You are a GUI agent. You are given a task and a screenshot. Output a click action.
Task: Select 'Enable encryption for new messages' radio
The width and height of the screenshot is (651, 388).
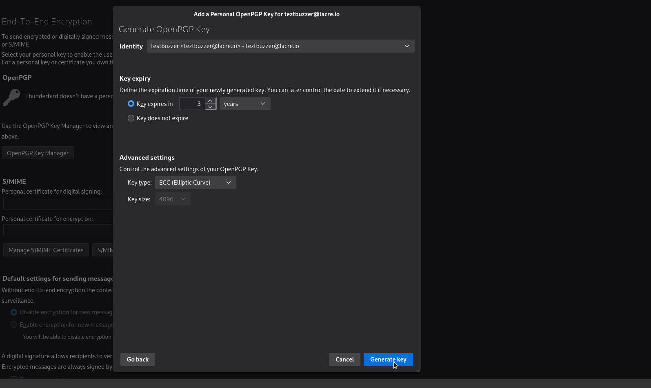[x=14, y=325]
